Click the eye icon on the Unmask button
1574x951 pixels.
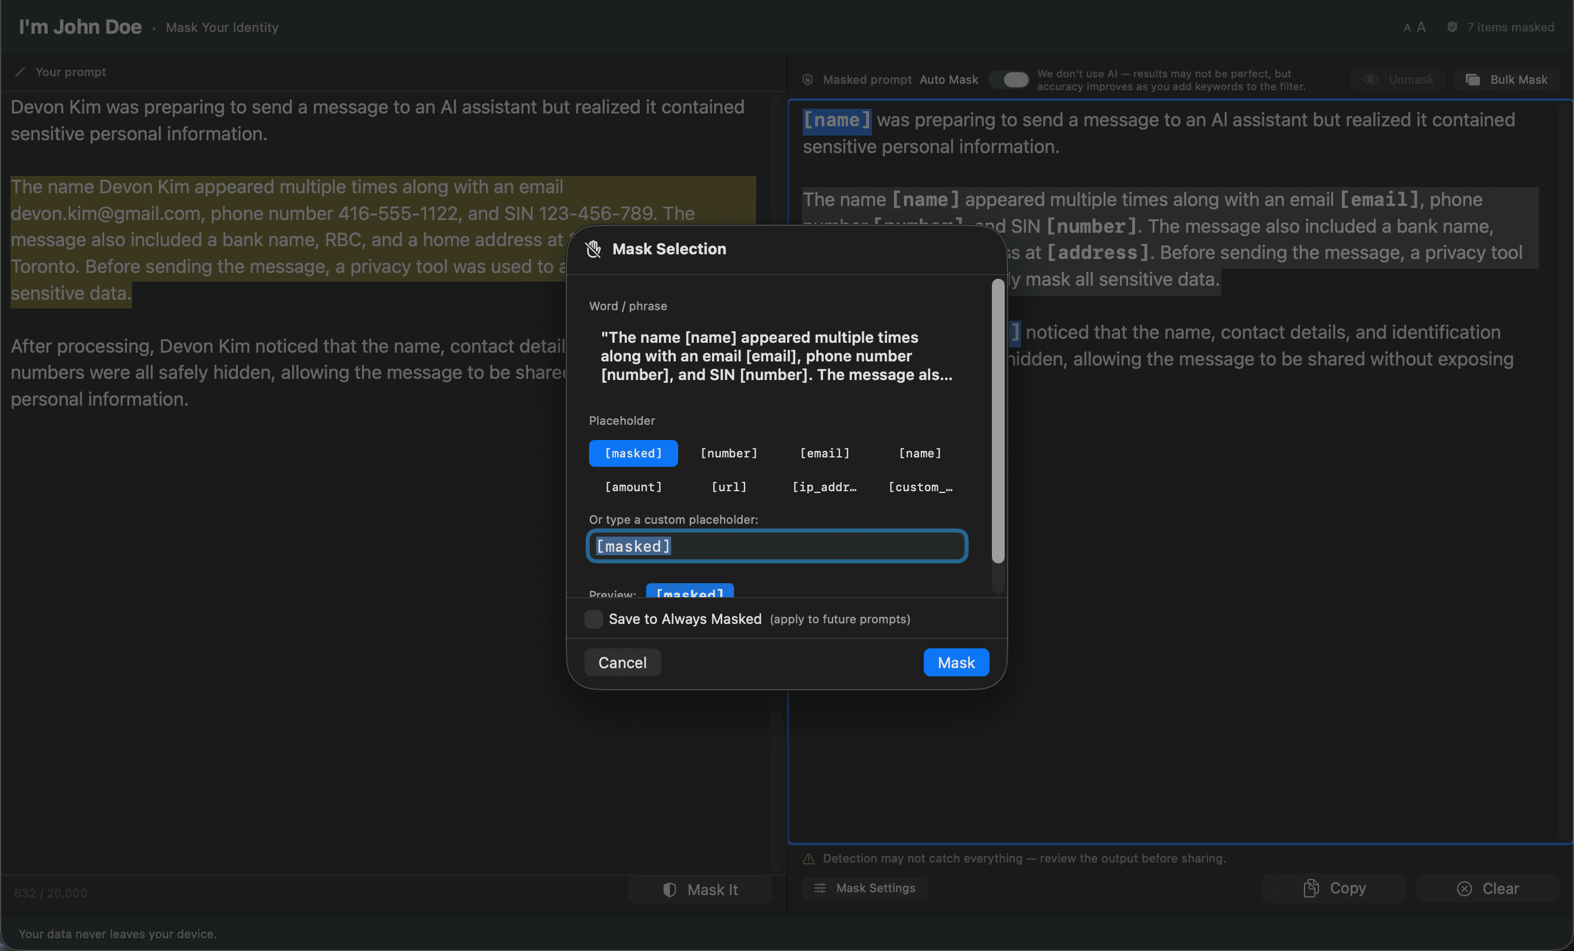[1370, 79]
